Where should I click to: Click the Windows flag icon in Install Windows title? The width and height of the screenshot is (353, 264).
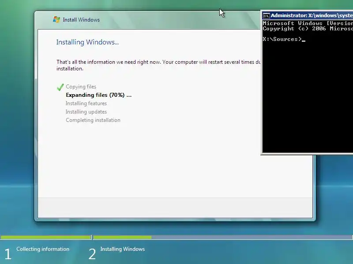[x=56, y=19]
